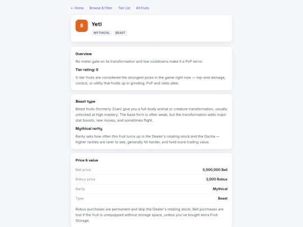Click the Beast type section heading
Image resolution: width=303 pixels, height=227 pixels.
[x=85, y=101]
